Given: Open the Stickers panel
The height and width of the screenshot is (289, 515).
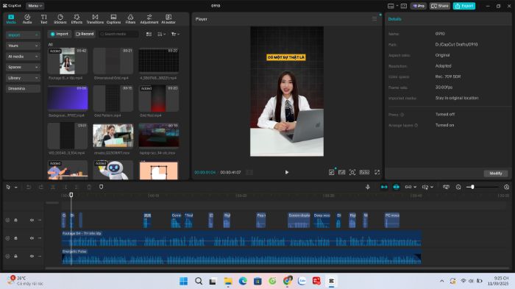Looking at the screenshot, I should pos(60,19).
